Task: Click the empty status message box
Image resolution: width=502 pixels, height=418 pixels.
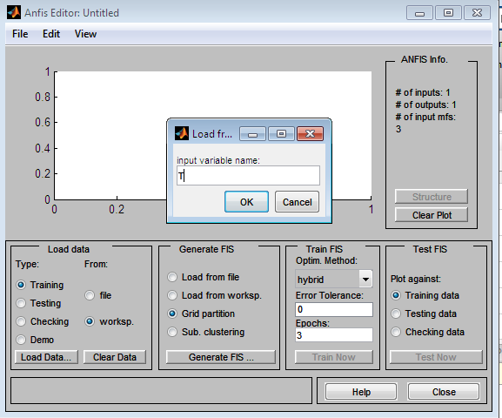Action: (161, 390)
